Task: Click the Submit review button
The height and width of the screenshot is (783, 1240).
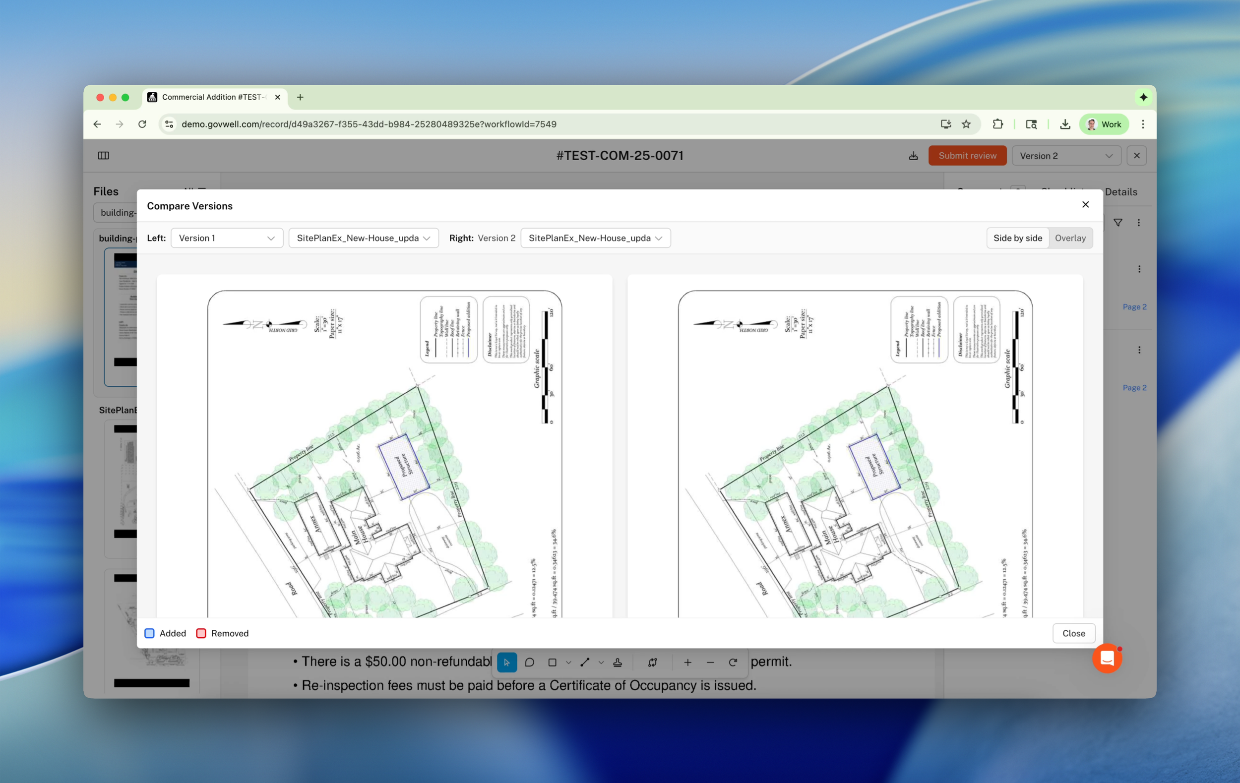Action: pos(967,156)
